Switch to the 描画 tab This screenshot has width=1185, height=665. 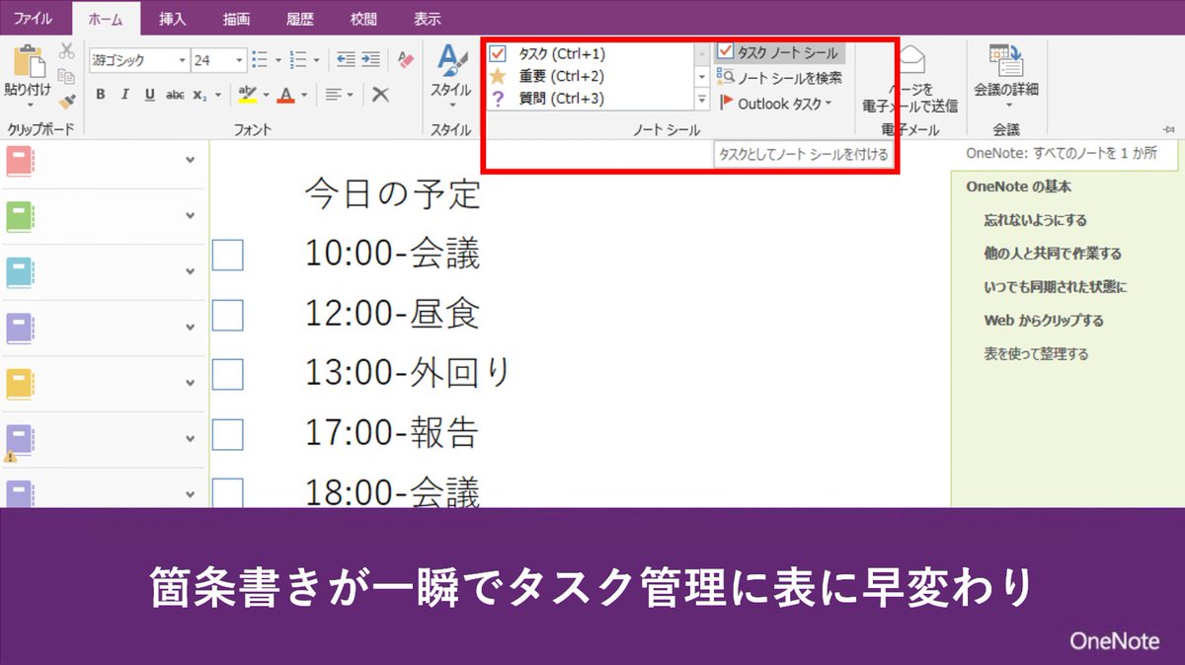[x=237, y=18]
